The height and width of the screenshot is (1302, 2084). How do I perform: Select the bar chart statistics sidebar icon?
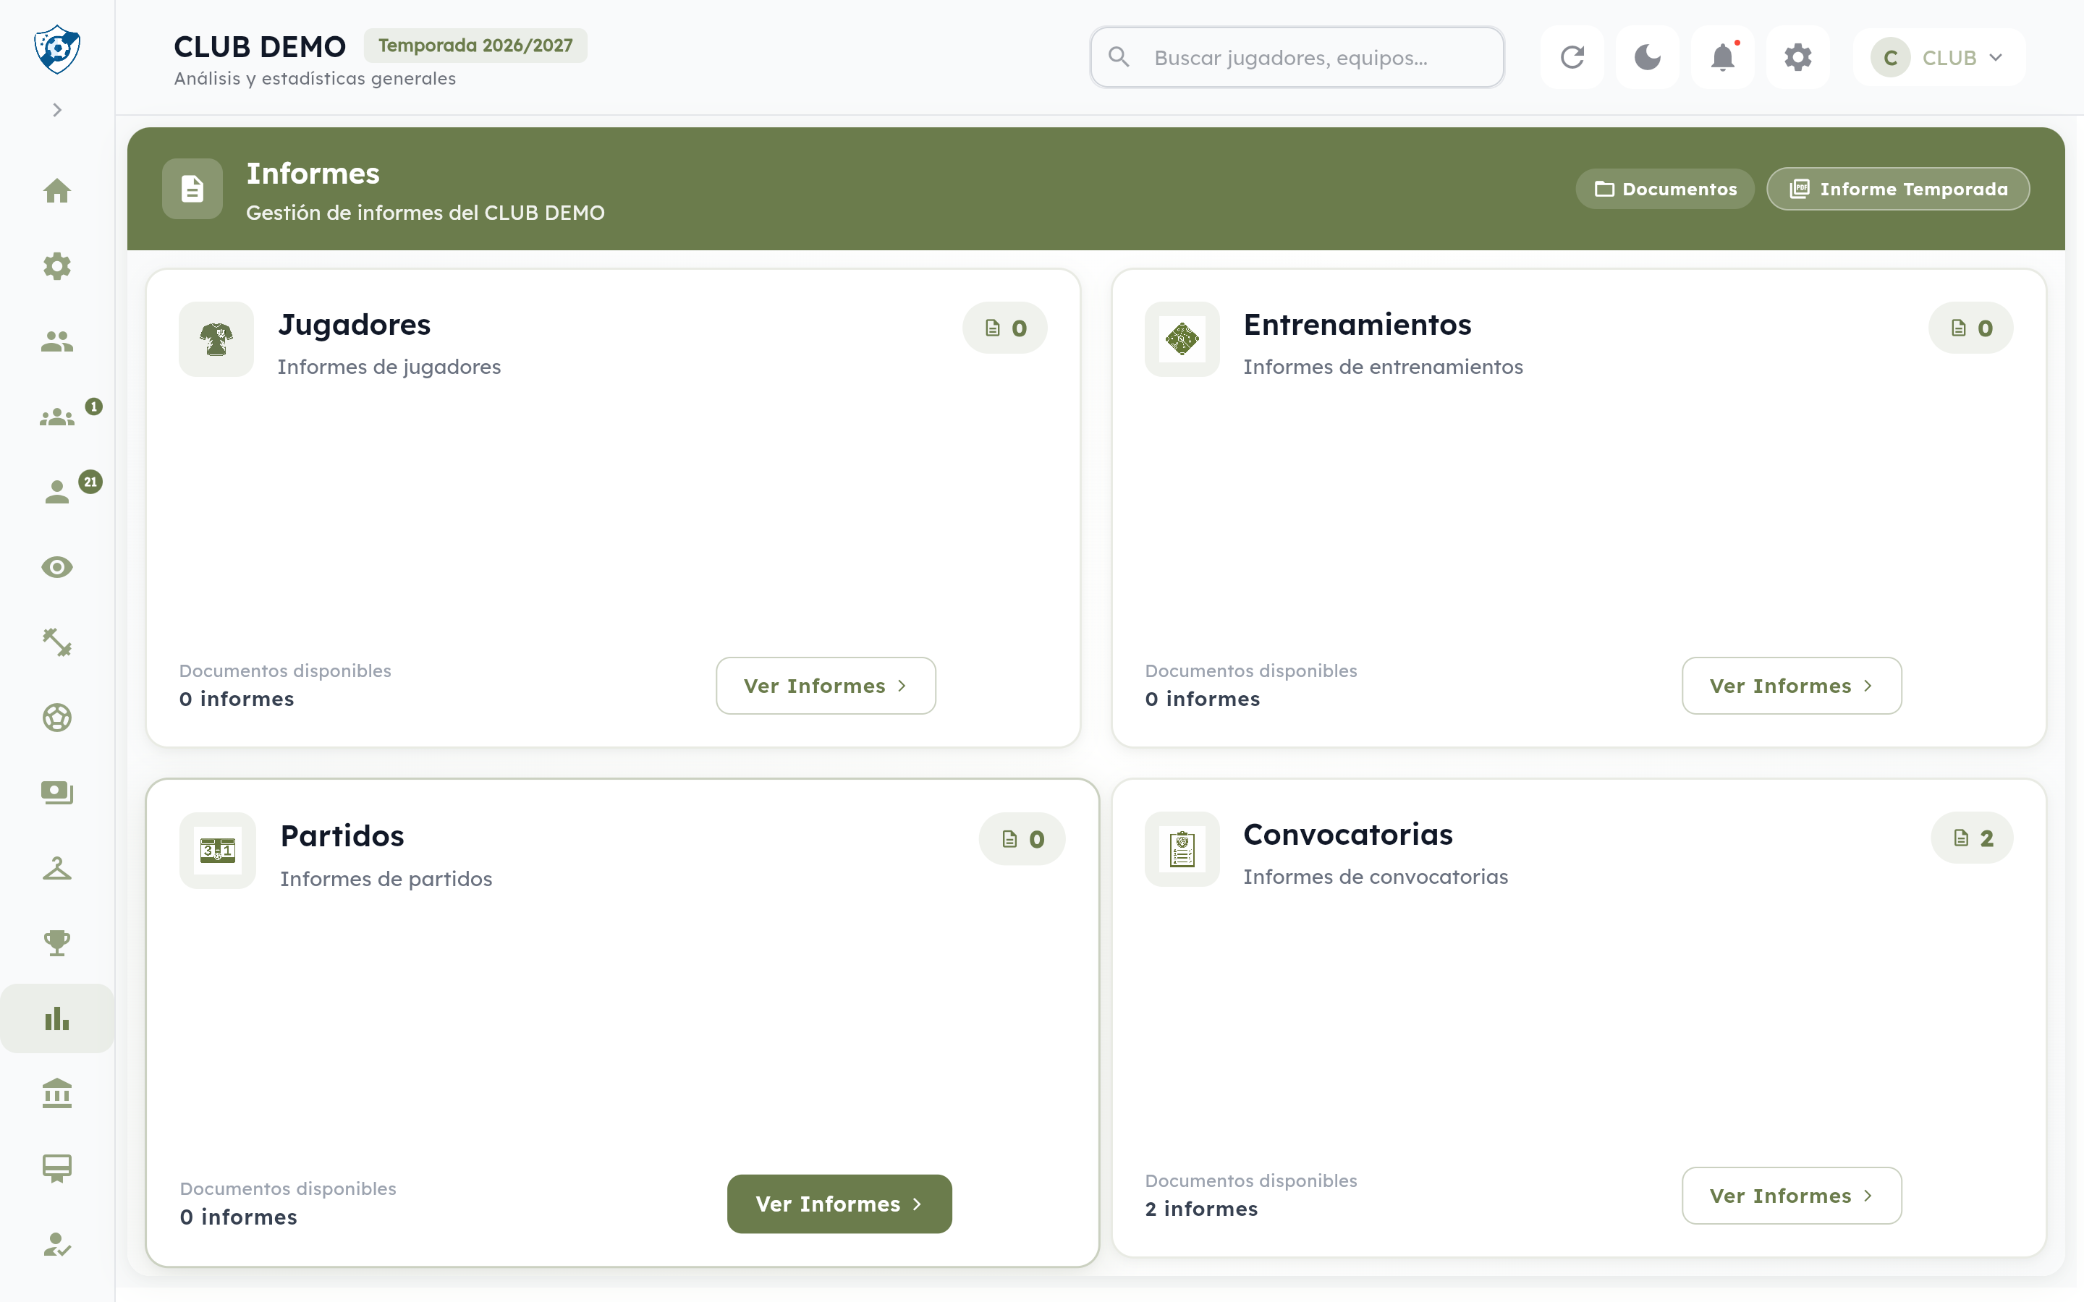coord(57,1018)
